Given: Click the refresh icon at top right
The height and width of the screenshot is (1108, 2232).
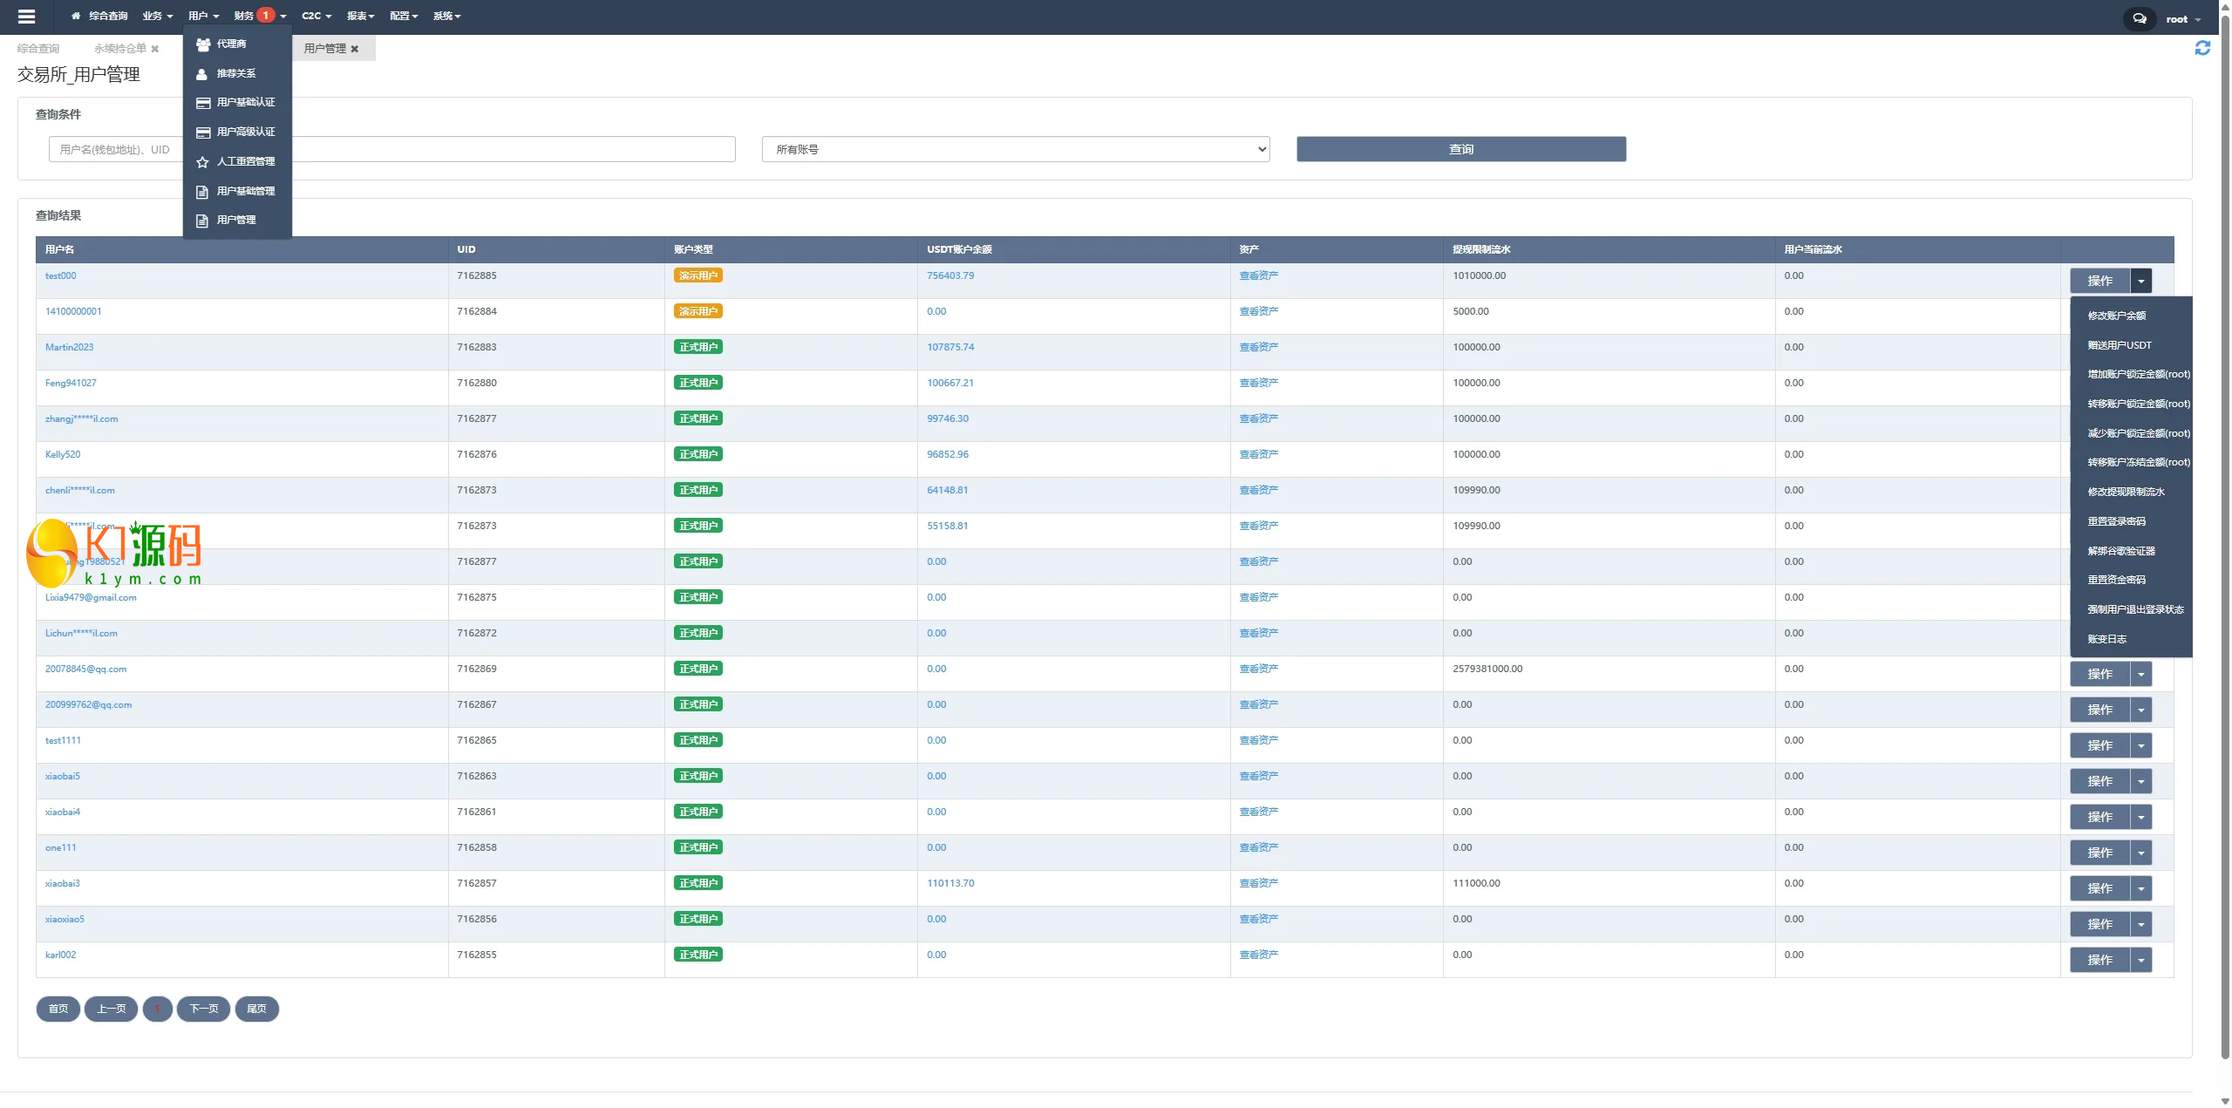Looking at the screenshot, I should pyautogui.click(x=2202, y=49).
